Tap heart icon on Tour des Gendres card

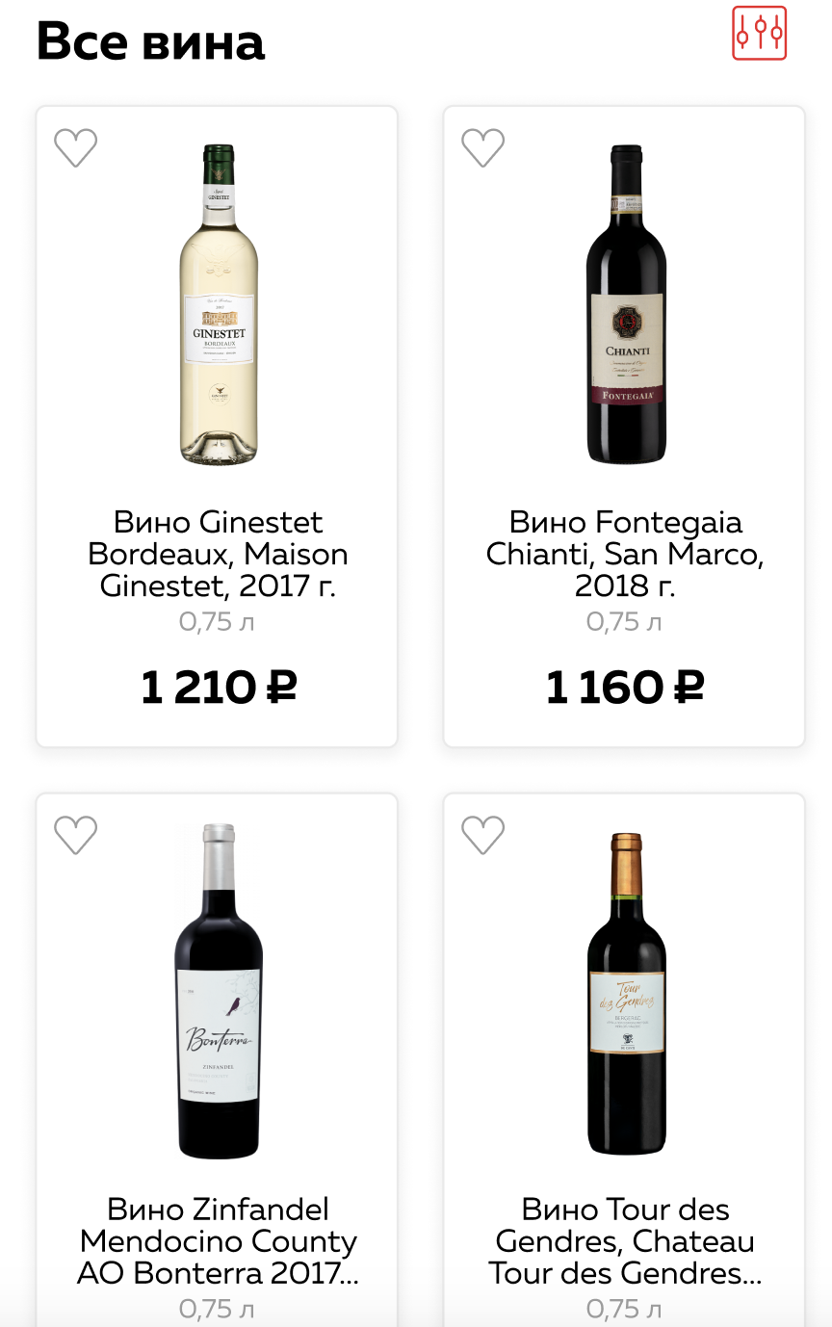tap(482, 835)
